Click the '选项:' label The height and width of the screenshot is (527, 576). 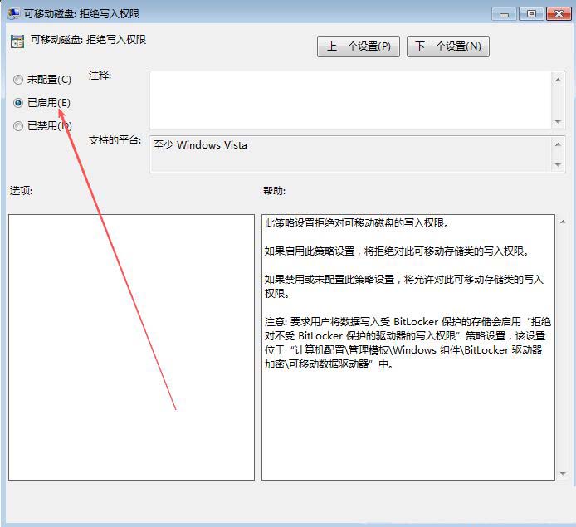click(21, 191)
